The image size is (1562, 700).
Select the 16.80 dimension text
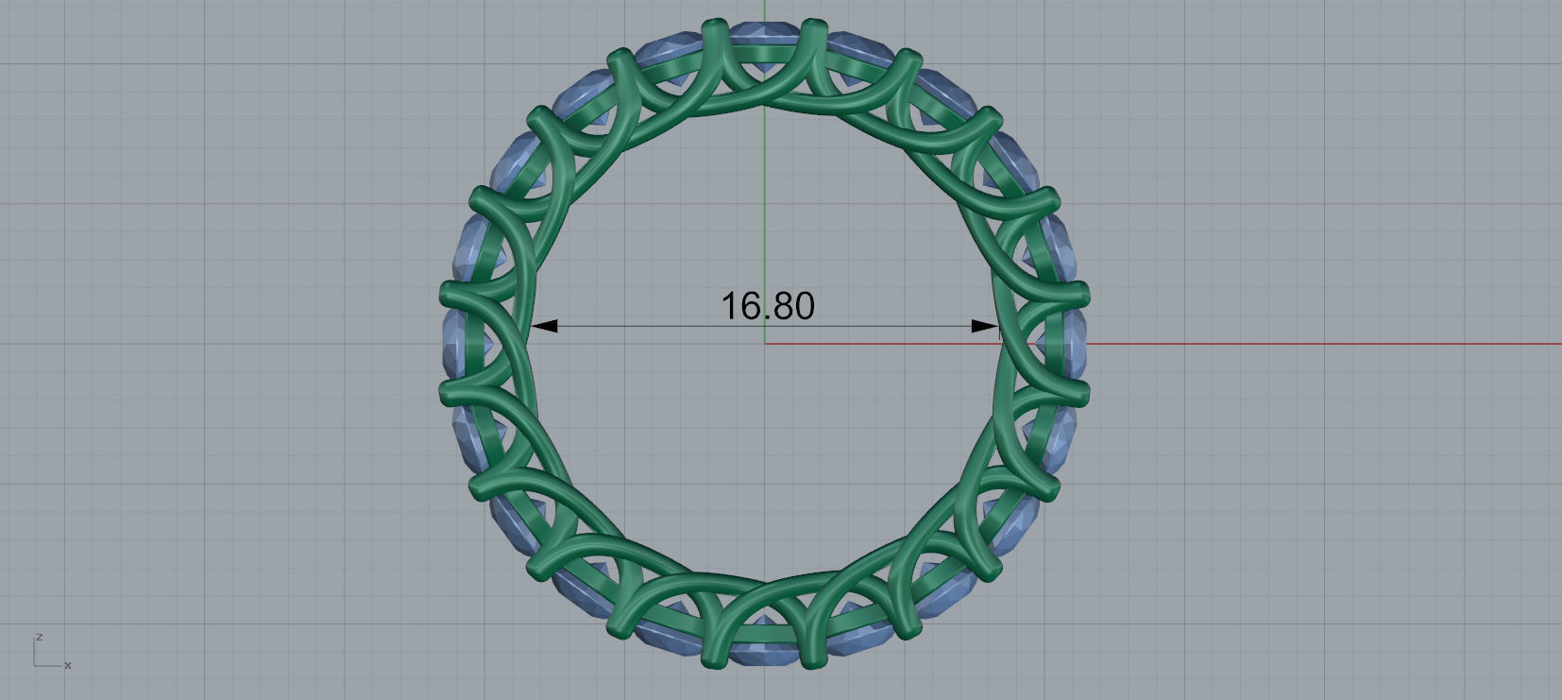tap(768, 306)
